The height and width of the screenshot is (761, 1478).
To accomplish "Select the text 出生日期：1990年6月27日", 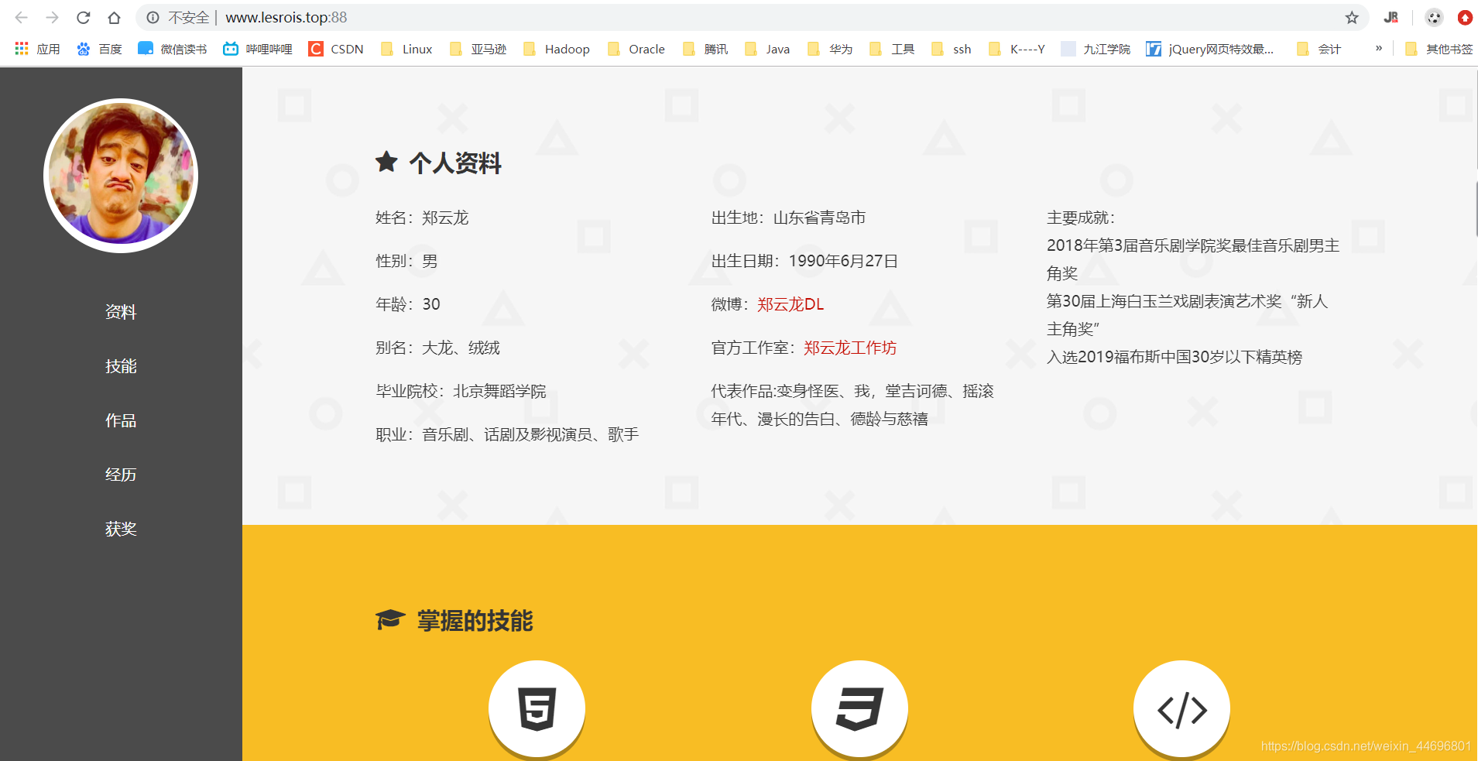I will click(804, 261).
